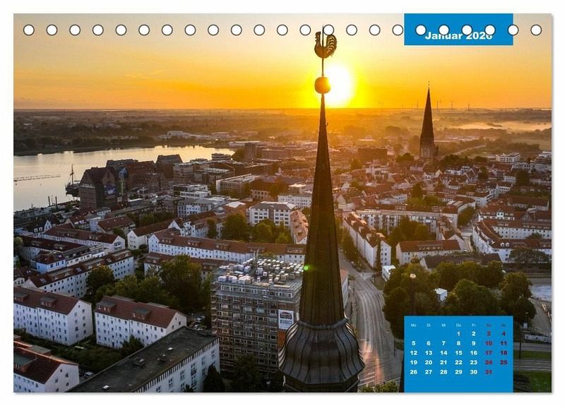Select the "Januar 2026" month label

click(x=458, y=35)
